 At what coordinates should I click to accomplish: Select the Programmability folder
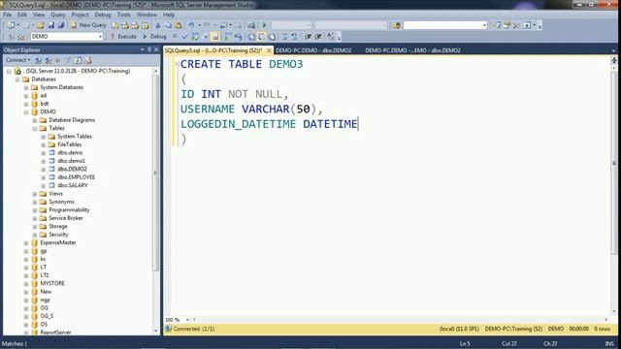tap(69, 210)
